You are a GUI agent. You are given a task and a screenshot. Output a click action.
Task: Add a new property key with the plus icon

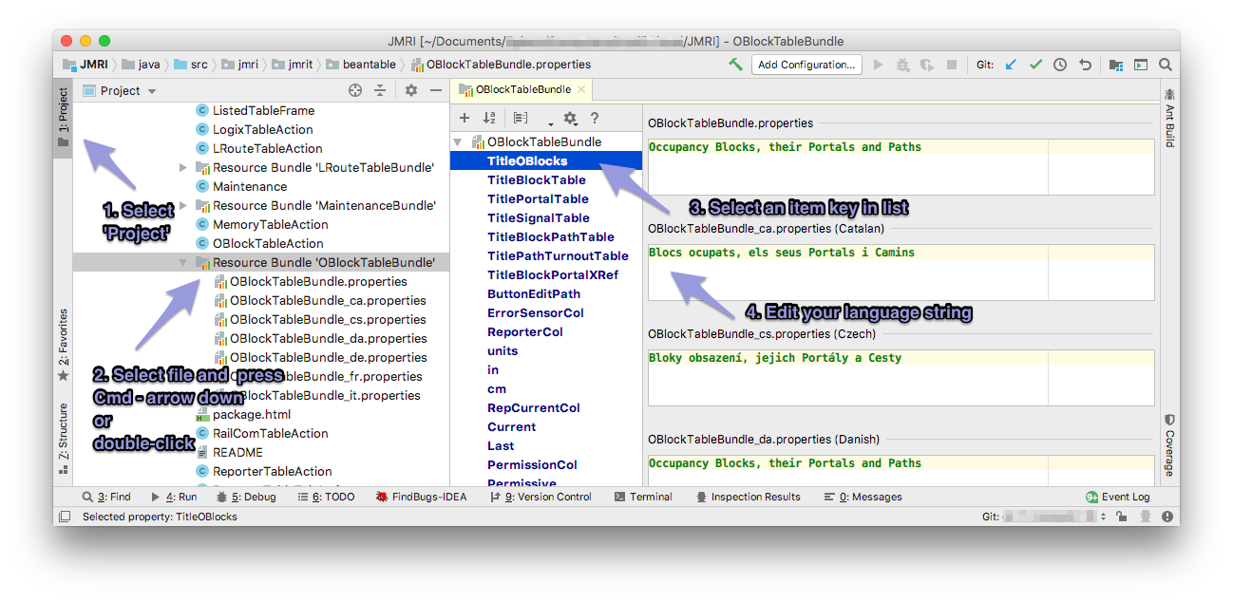[465, 118]
